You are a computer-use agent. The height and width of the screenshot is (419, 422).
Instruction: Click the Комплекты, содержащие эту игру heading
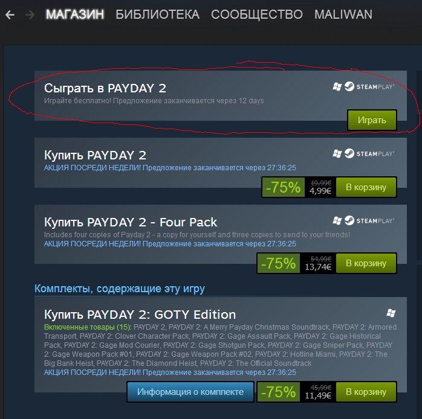coord(120,289)
